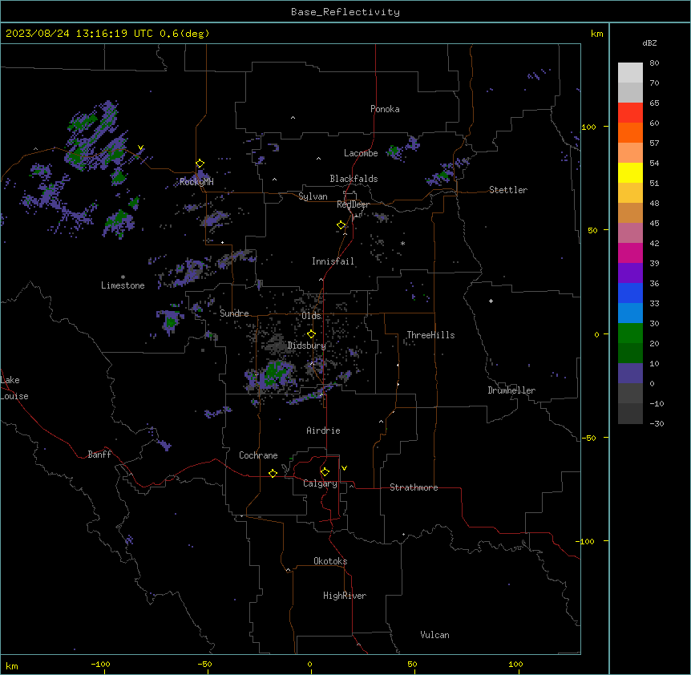
Task: Click the Drumheller label
Action: tap(511, 390)
